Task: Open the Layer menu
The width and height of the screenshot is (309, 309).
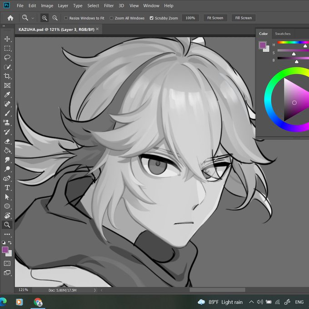Action: 63,6
